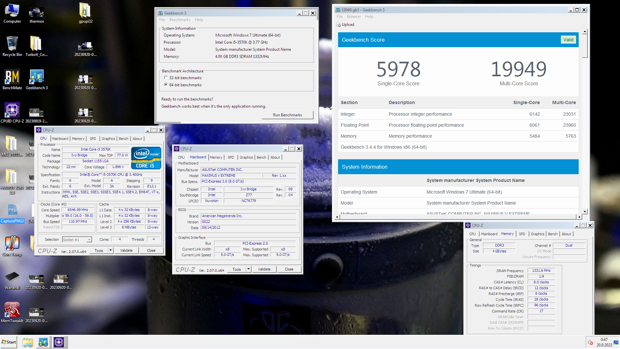This screenshot has width=620, height=349.
Task: Click the Core Voltage value 1.896 V
Action: pos(118,167)
